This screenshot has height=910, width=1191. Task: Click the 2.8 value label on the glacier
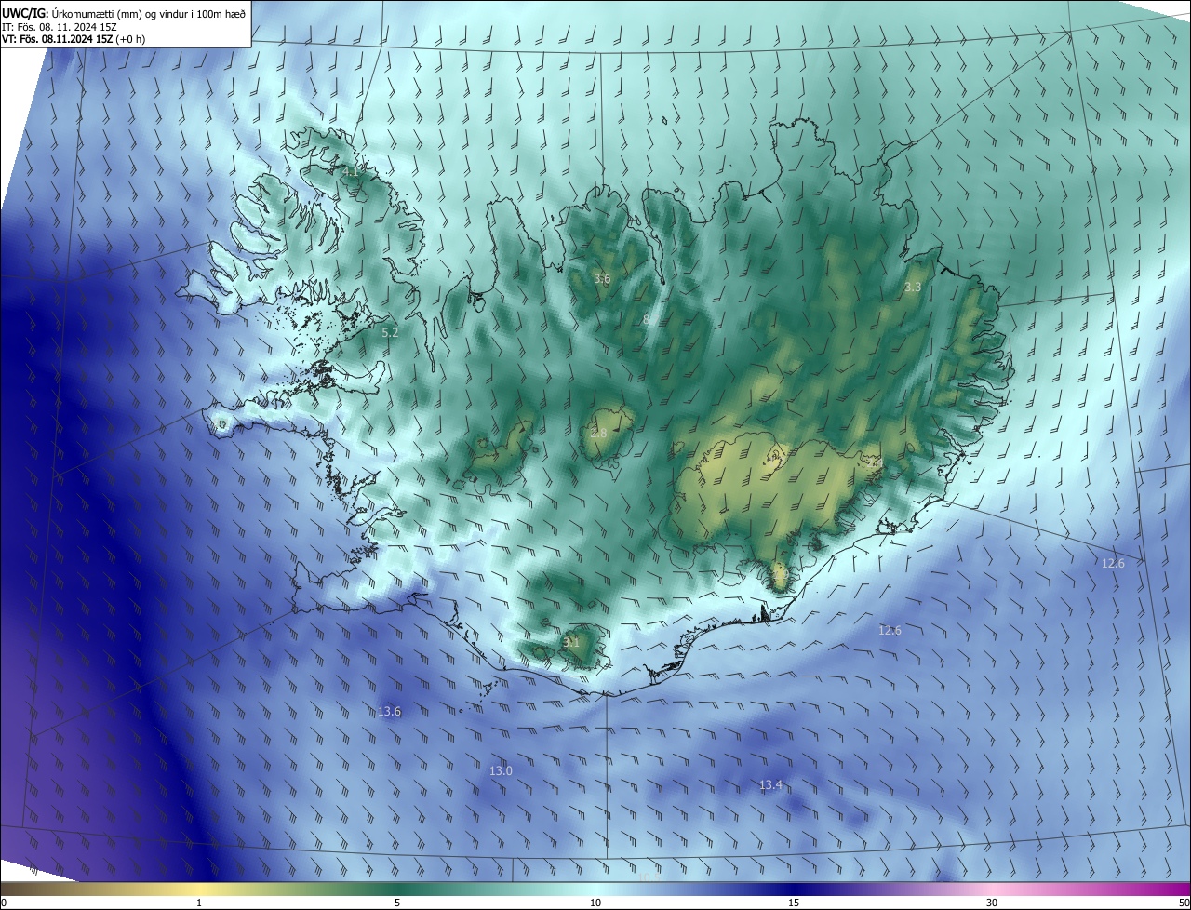tap(598, 434)
